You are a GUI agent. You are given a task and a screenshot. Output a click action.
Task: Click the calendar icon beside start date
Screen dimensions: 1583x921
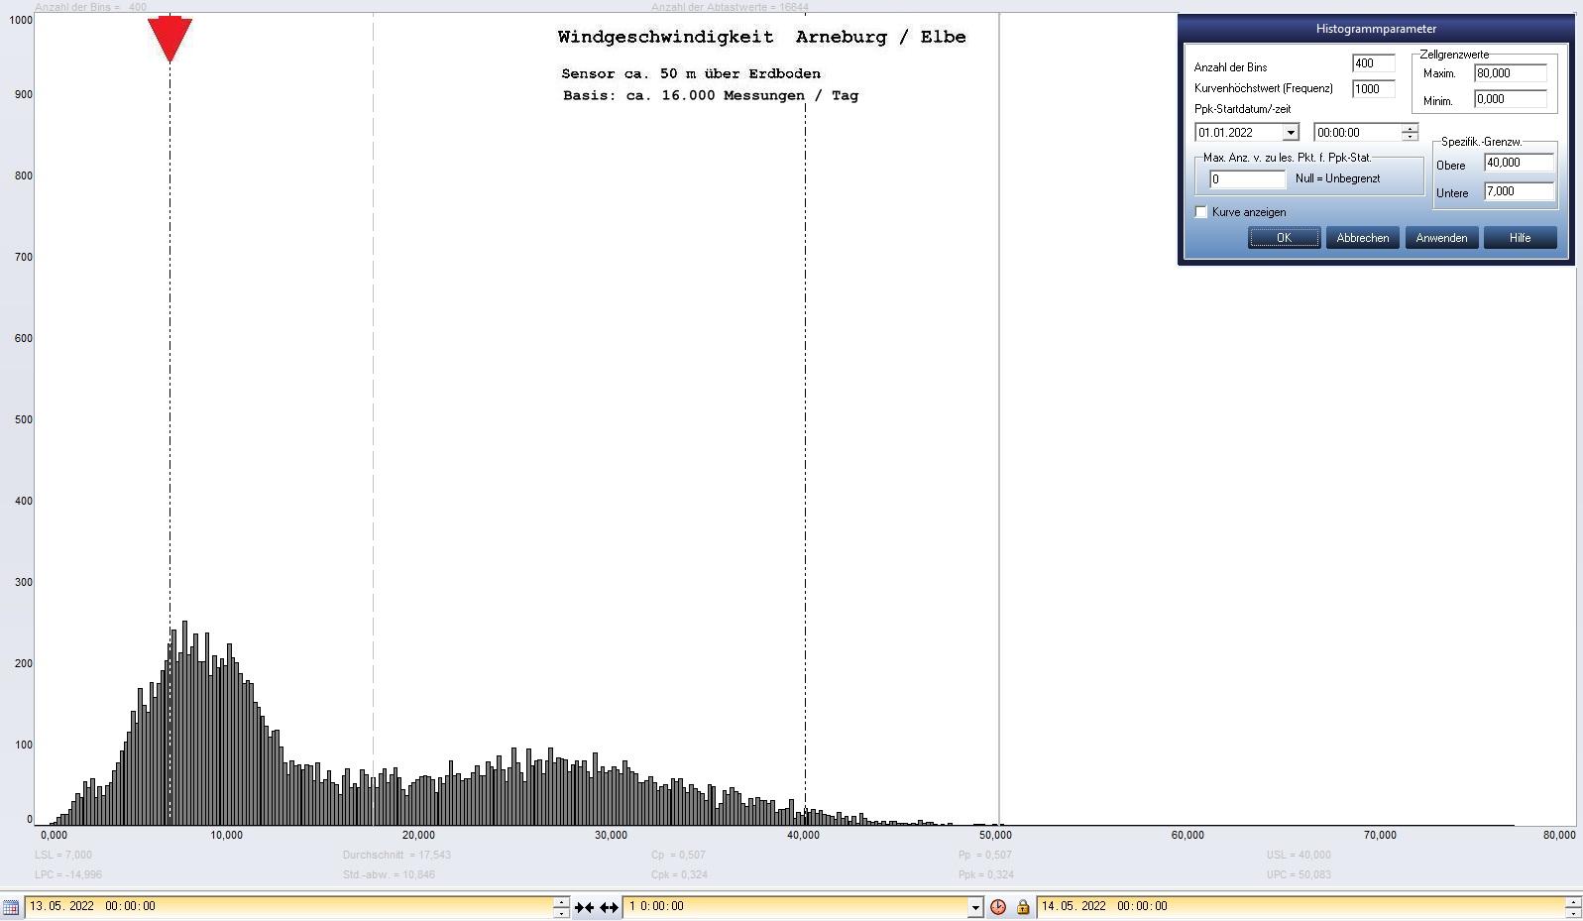click(10, 907)
